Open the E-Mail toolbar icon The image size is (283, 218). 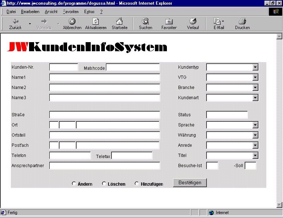[x=217, y=21]
